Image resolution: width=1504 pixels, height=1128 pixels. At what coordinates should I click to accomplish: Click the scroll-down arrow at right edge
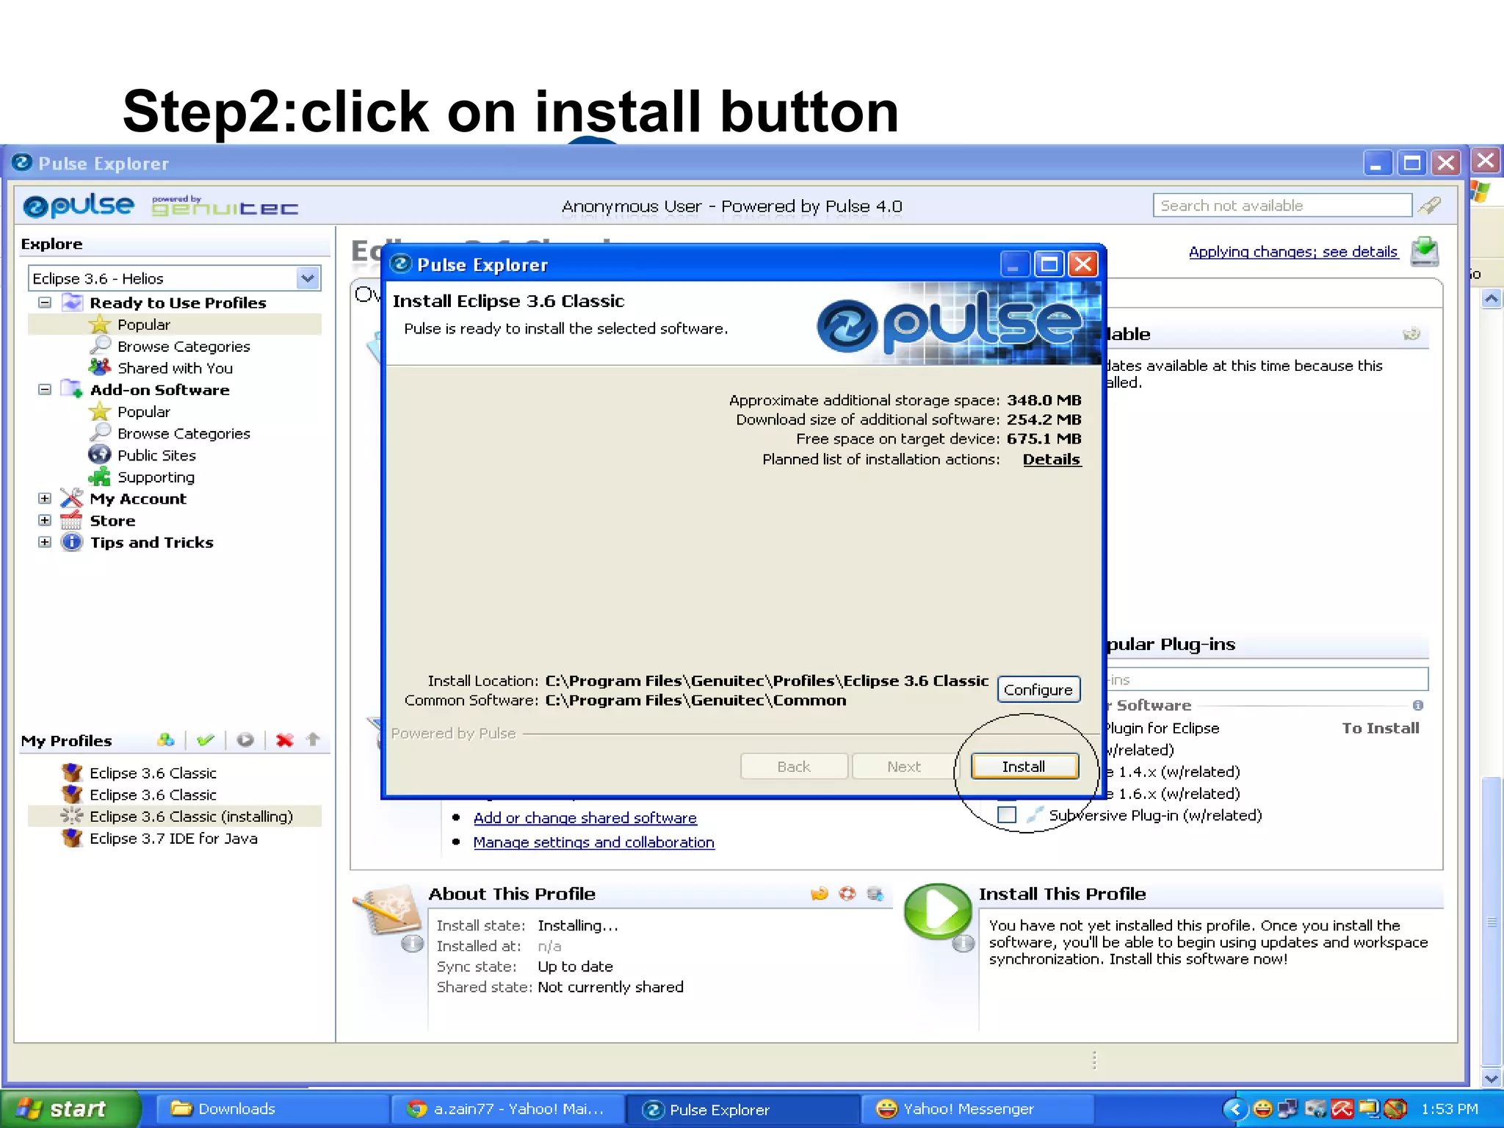[1491, 1079]
